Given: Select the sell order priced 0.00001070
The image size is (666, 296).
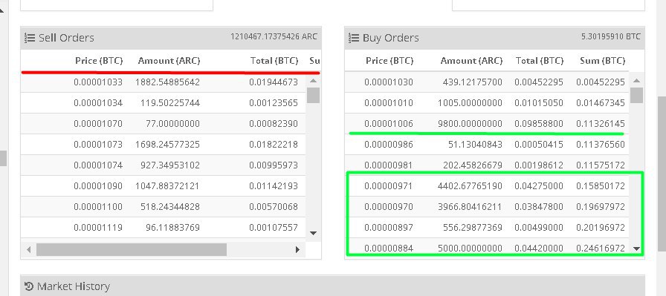Looking at the screenshot, I should (x=163, y=124).
